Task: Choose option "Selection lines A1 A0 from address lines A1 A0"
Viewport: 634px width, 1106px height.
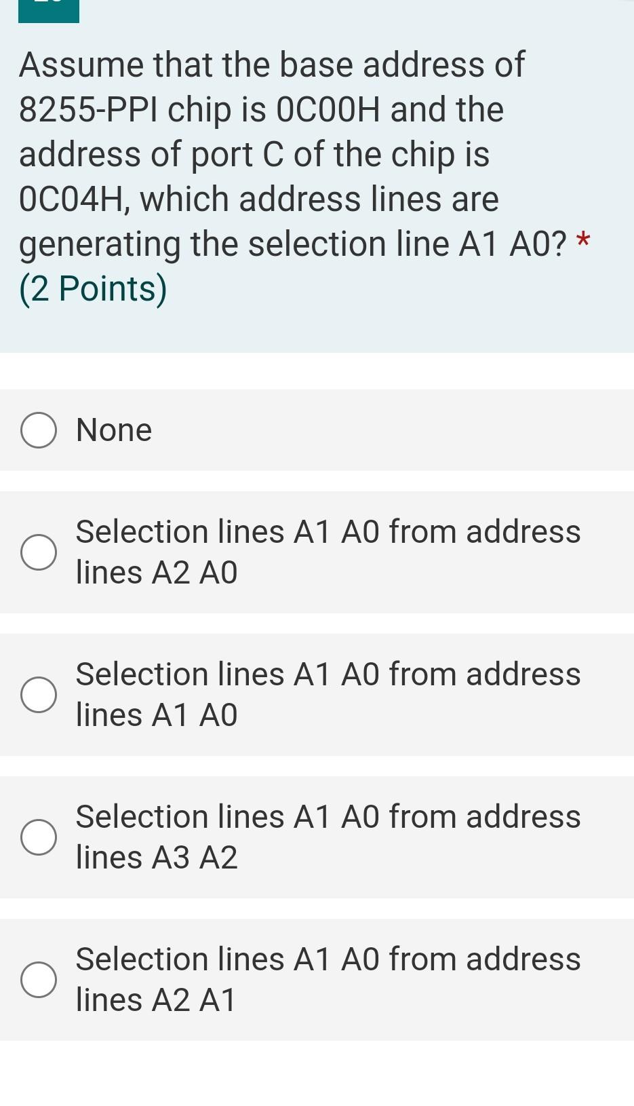Action: (39, 694)
